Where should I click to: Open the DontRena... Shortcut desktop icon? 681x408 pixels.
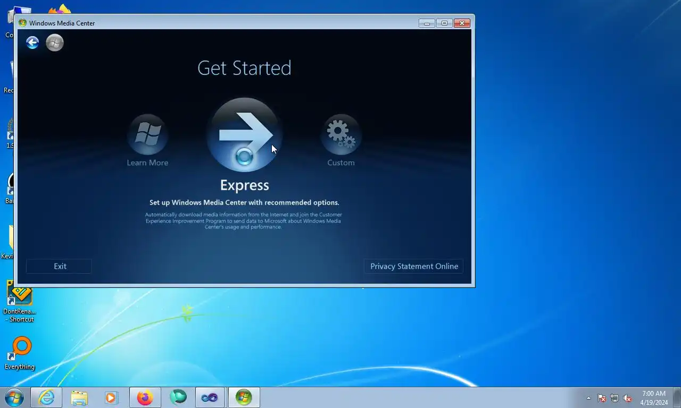(x=20, y=302)
